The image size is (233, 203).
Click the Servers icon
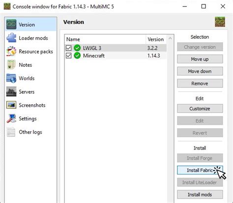point(11,91)
